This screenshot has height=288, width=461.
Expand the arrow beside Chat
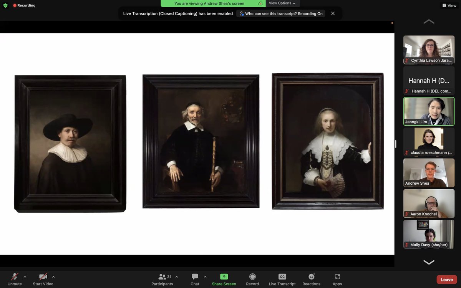click(205, 276)
